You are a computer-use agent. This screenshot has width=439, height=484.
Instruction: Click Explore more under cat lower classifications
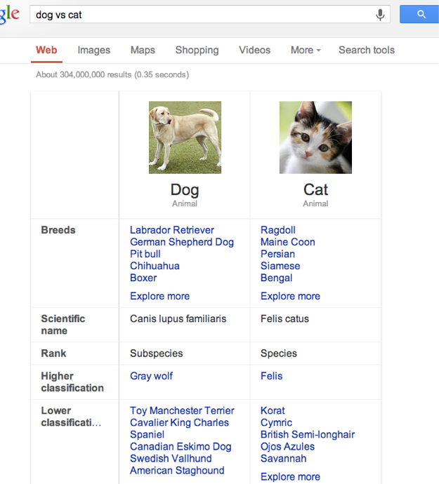pos(290,476)
